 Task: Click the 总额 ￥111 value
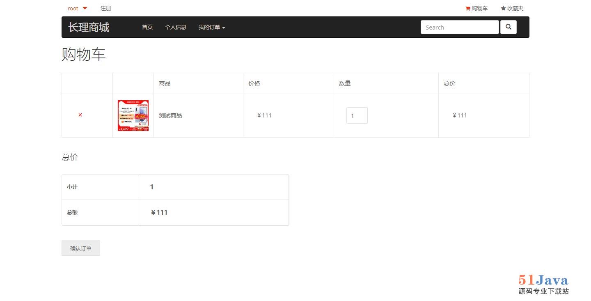pos(159,212)
